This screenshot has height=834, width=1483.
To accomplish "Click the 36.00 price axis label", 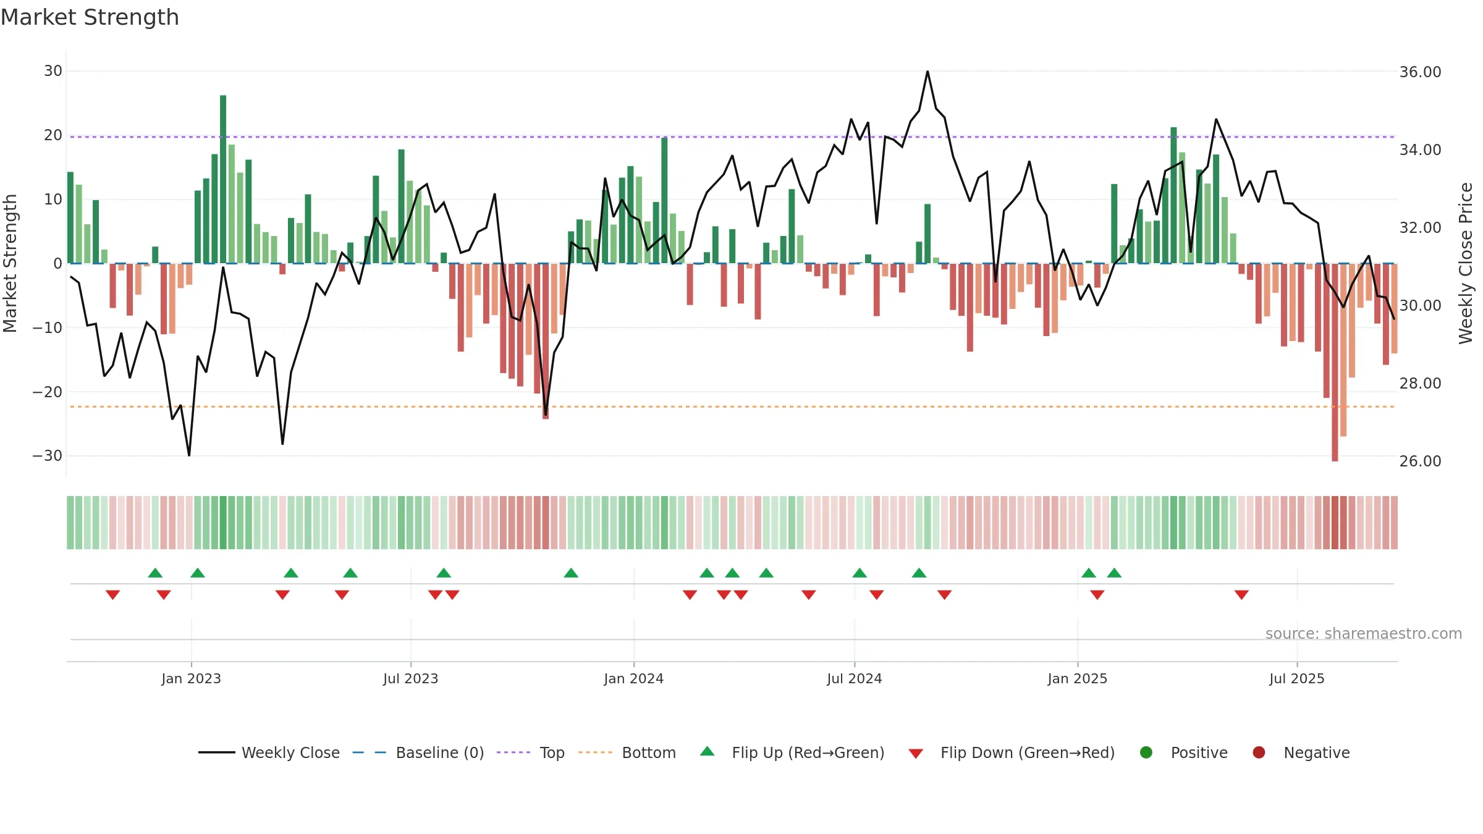I will pyautogui.click(x=1421, y=72).
